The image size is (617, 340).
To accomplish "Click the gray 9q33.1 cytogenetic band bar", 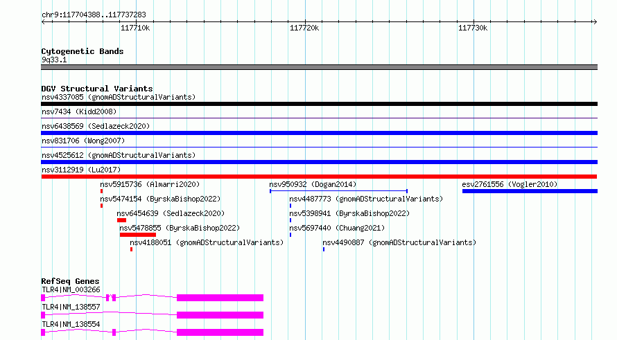I will click(x=319, y=67).
